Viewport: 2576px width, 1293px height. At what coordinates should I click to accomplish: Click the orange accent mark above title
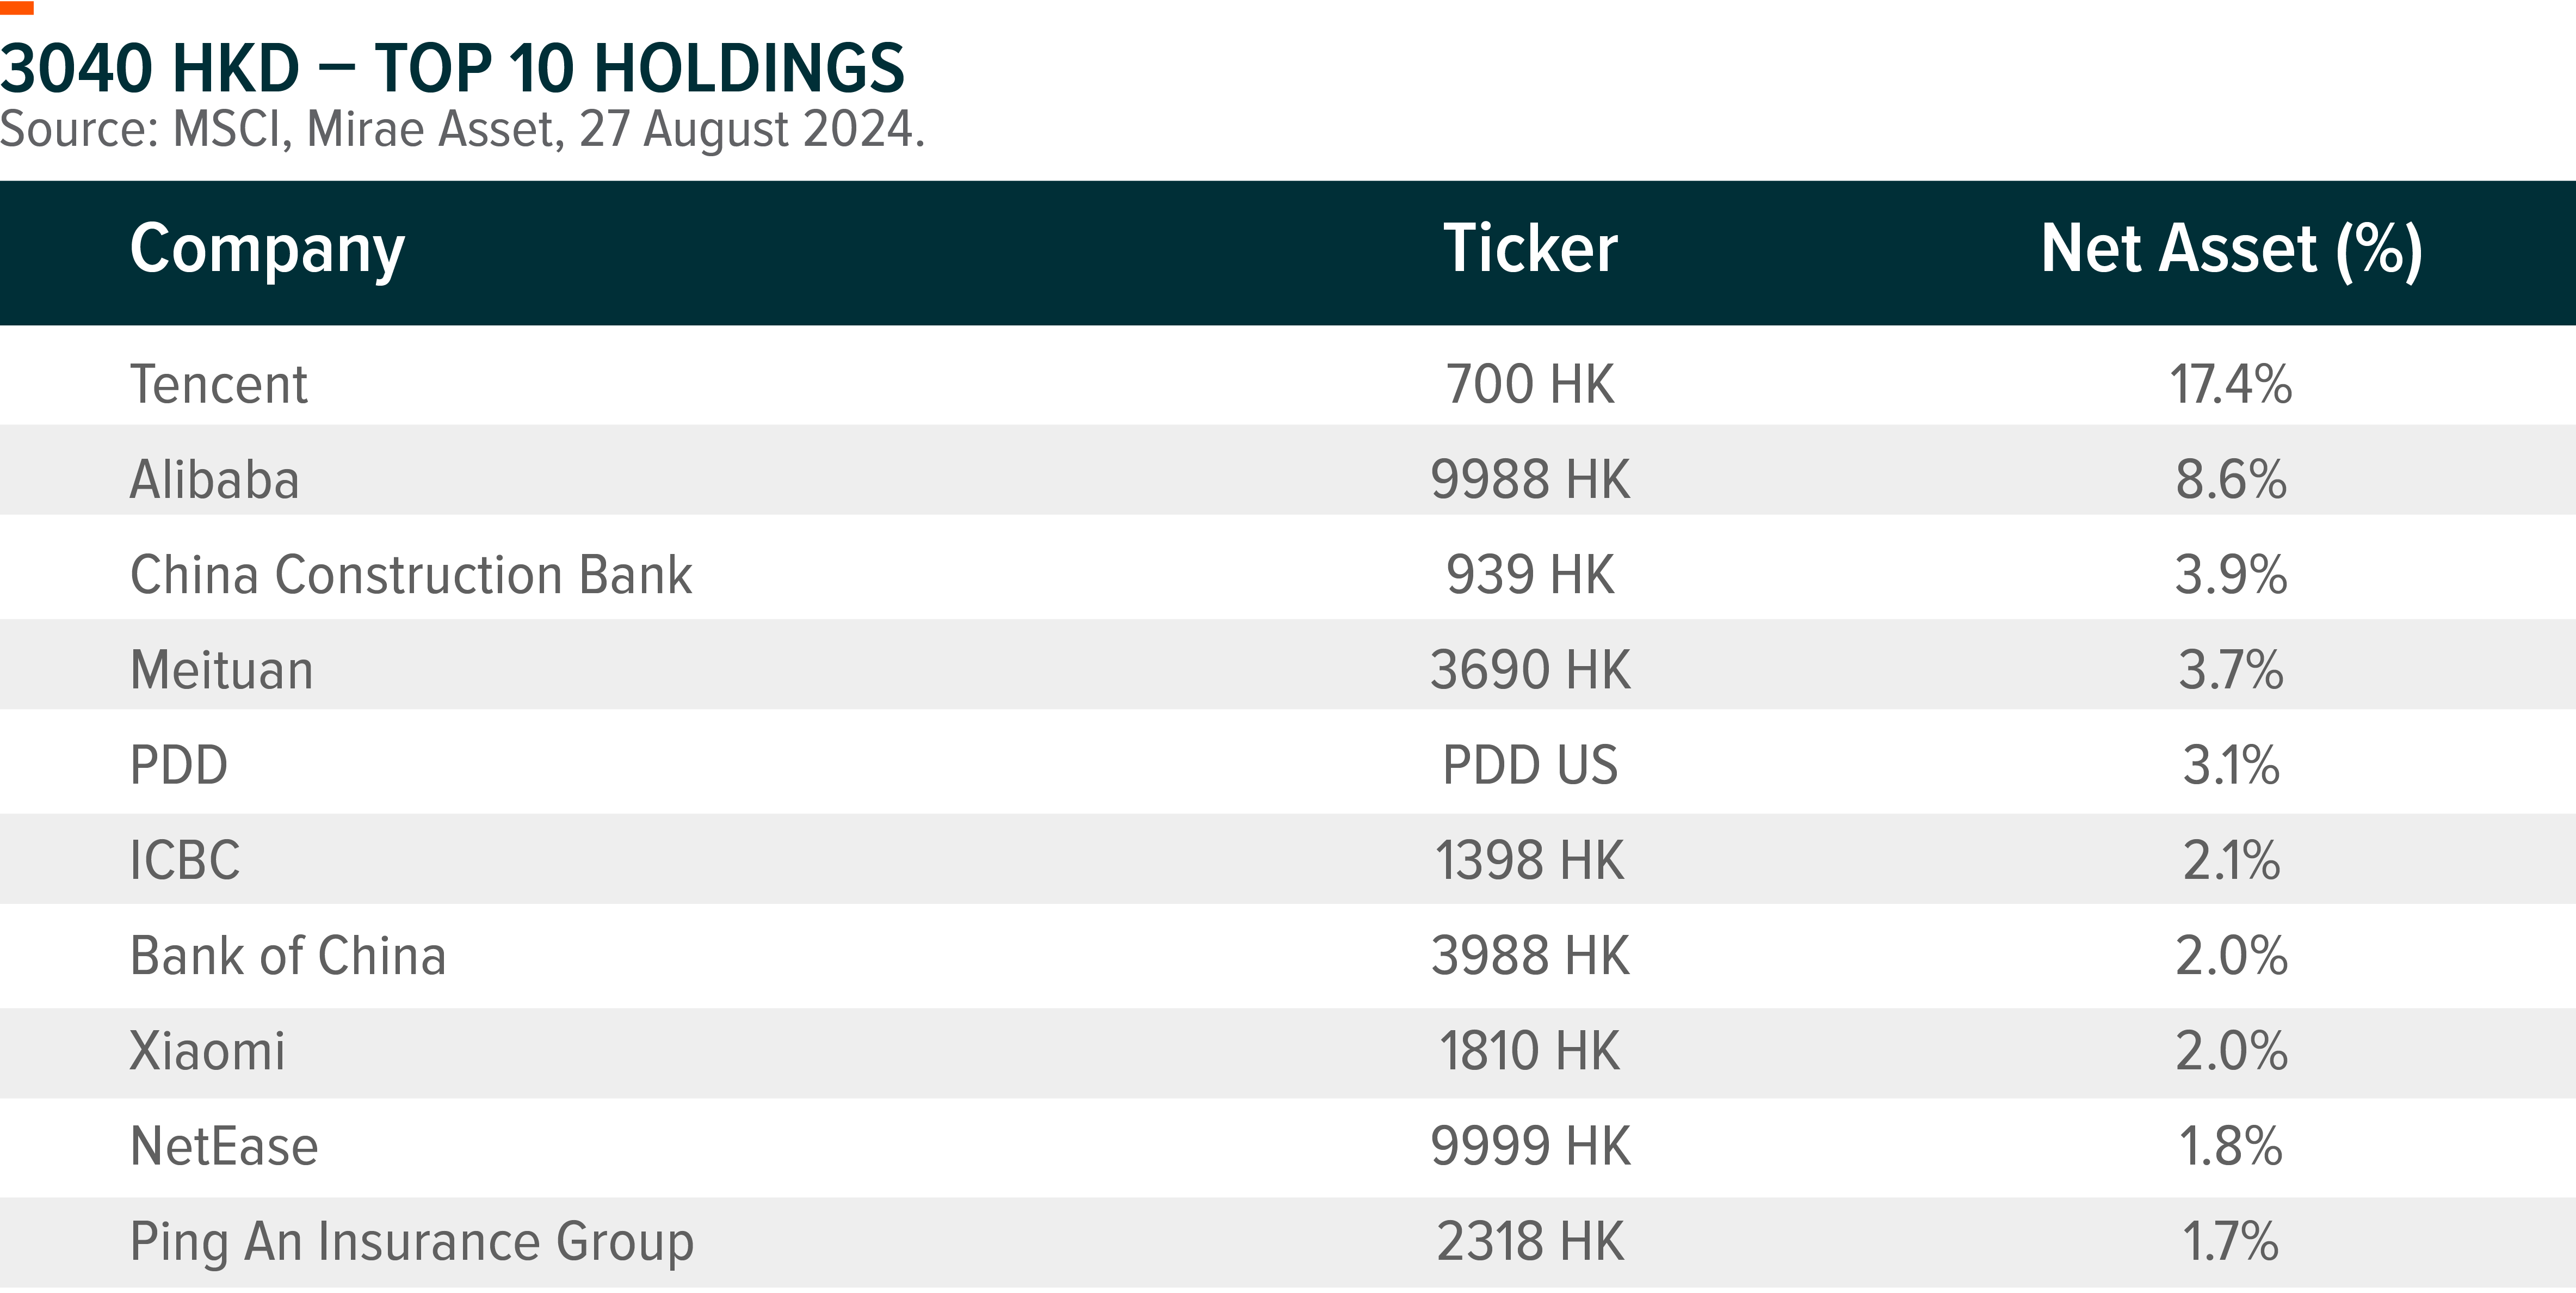17,8
